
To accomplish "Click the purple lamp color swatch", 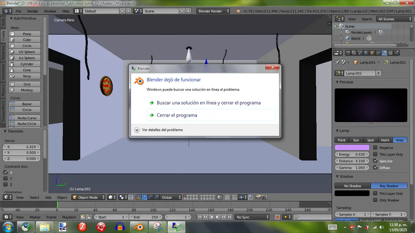I will pos(352,147).
